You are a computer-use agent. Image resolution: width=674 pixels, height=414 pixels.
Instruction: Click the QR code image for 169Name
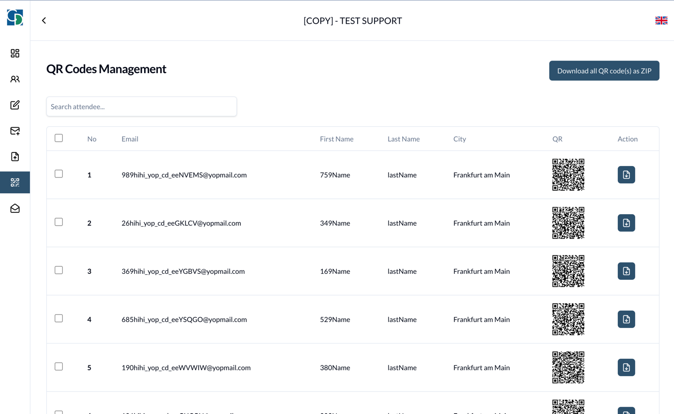pos(568,271)
